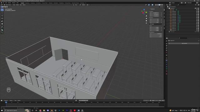
Task: Click the pan hand gizmo icon
Action: tap(146, 18)
